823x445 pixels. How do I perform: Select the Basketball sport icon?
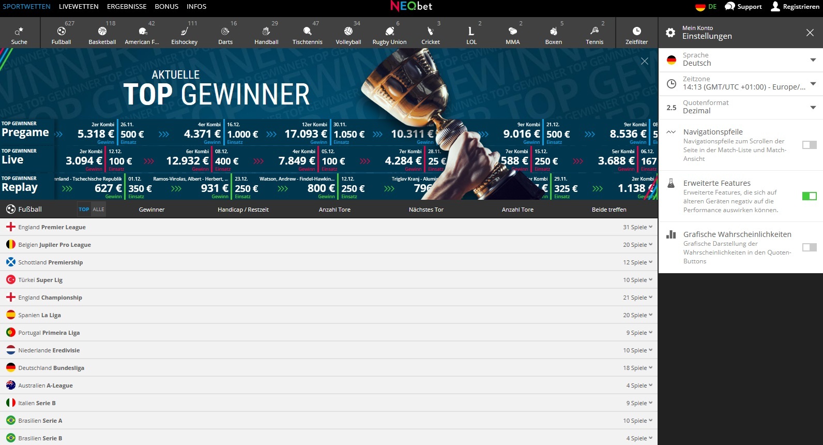click(x=102, y=32)
